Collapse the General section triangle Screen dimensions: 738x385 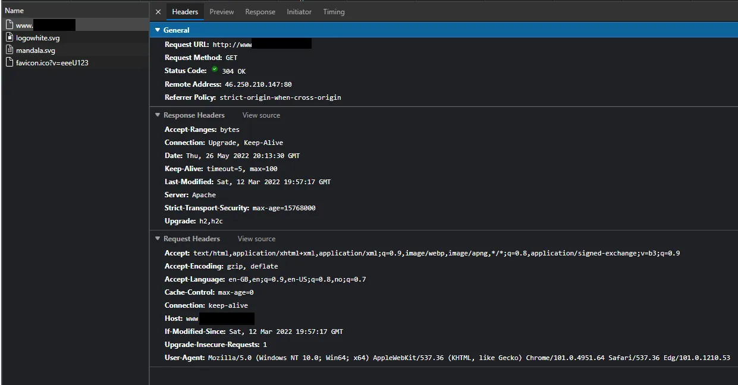pos(158,30)
